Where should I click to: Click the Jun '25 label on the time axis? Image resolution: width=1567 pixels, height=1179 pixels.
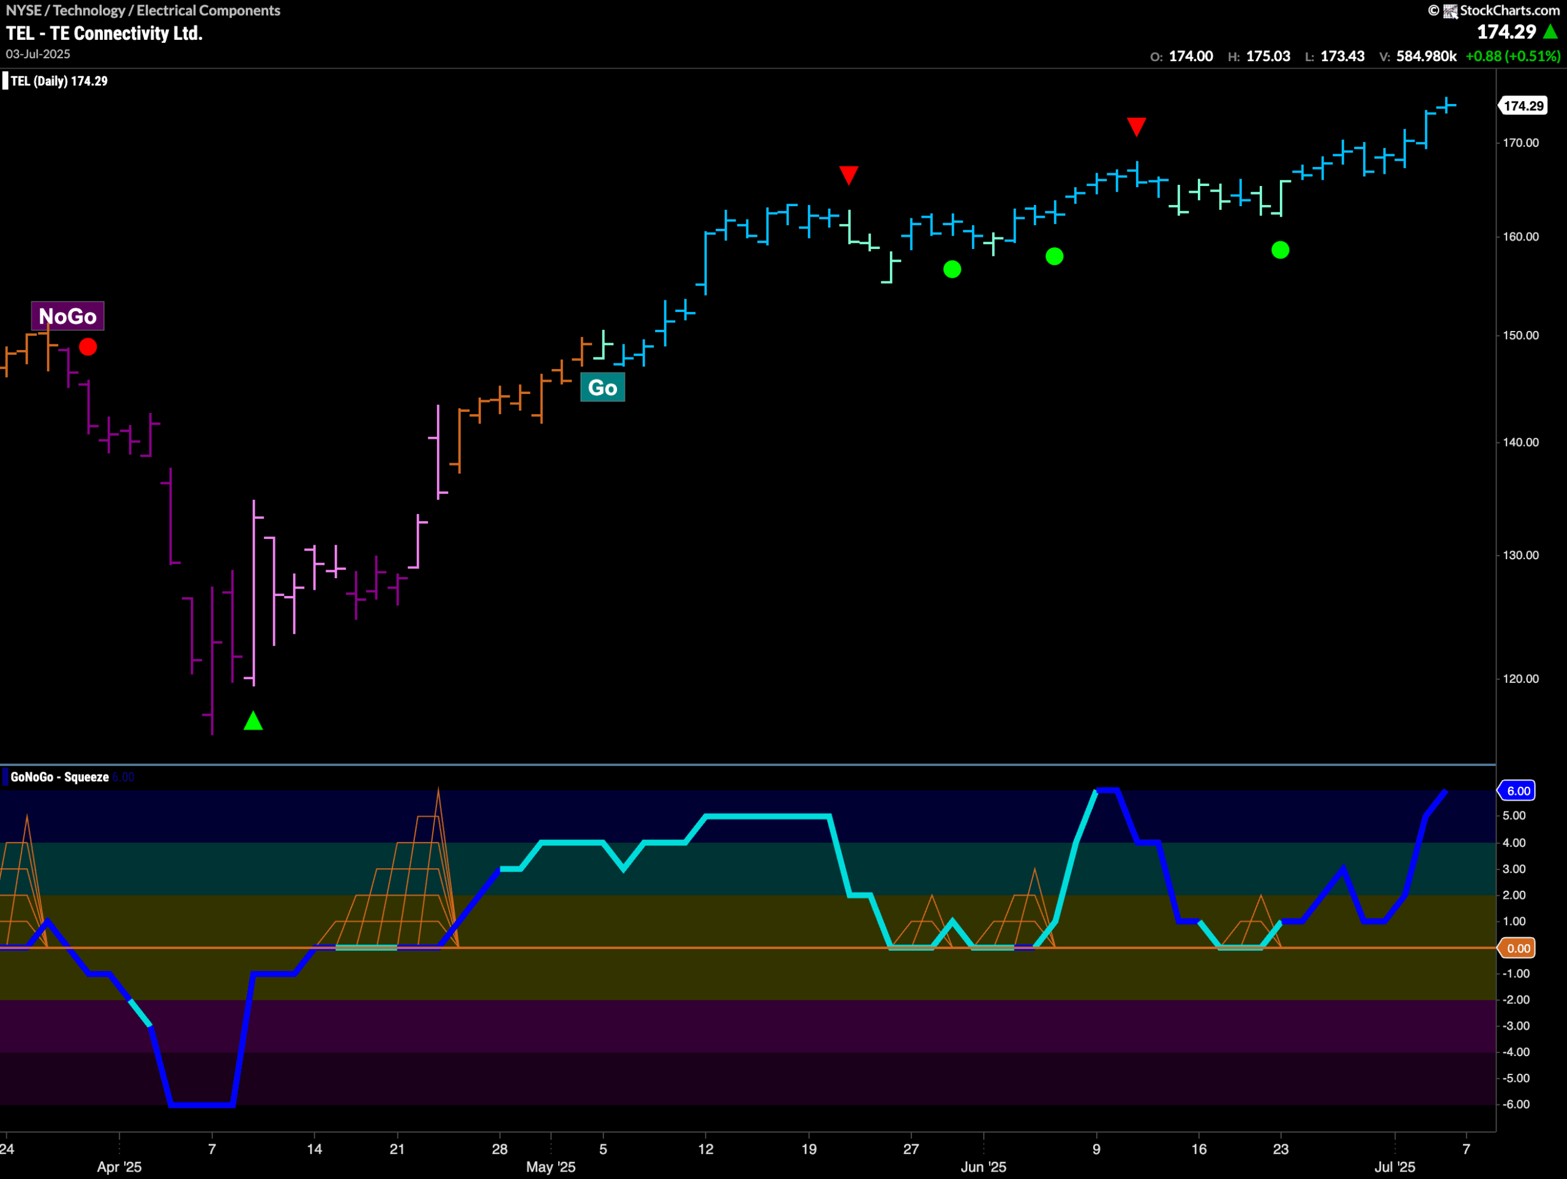(983, 1167)
